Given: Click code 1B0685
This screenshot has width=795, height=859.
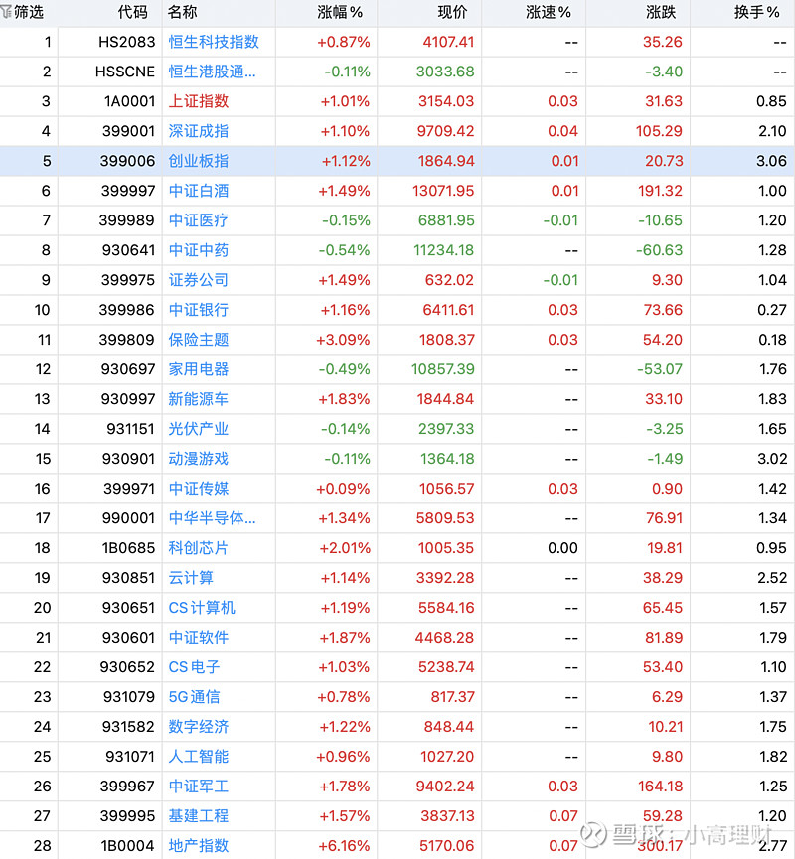Looking at the screenshot, I should point(129,548).
